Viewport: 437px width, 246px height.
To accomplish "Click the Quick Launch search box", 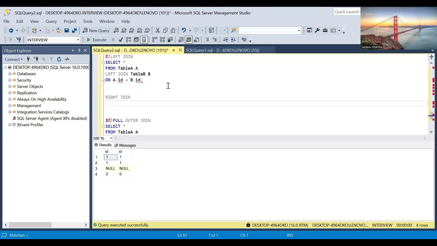I will (x=347, y=12).
